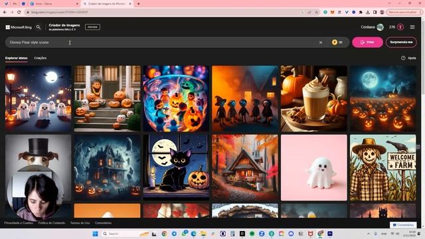
Task: Click the boost coin icon
Action: tap(335, 42)
